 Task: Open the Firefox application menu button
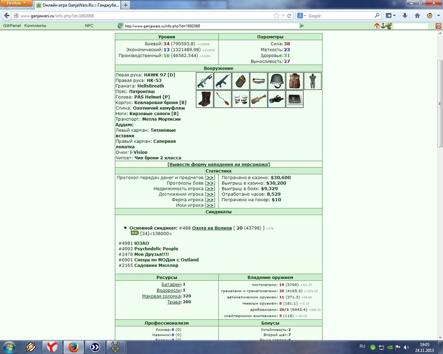pyautogui.click(x=16, y=3)
